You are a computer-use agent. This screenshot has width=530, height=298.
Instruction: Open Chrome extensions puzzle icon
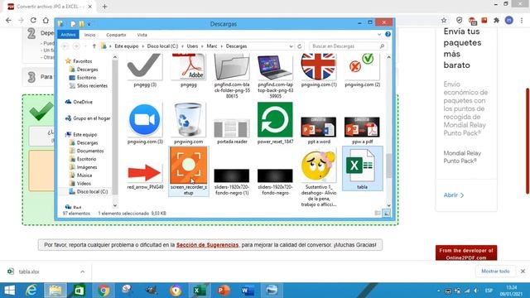[497, 20]
